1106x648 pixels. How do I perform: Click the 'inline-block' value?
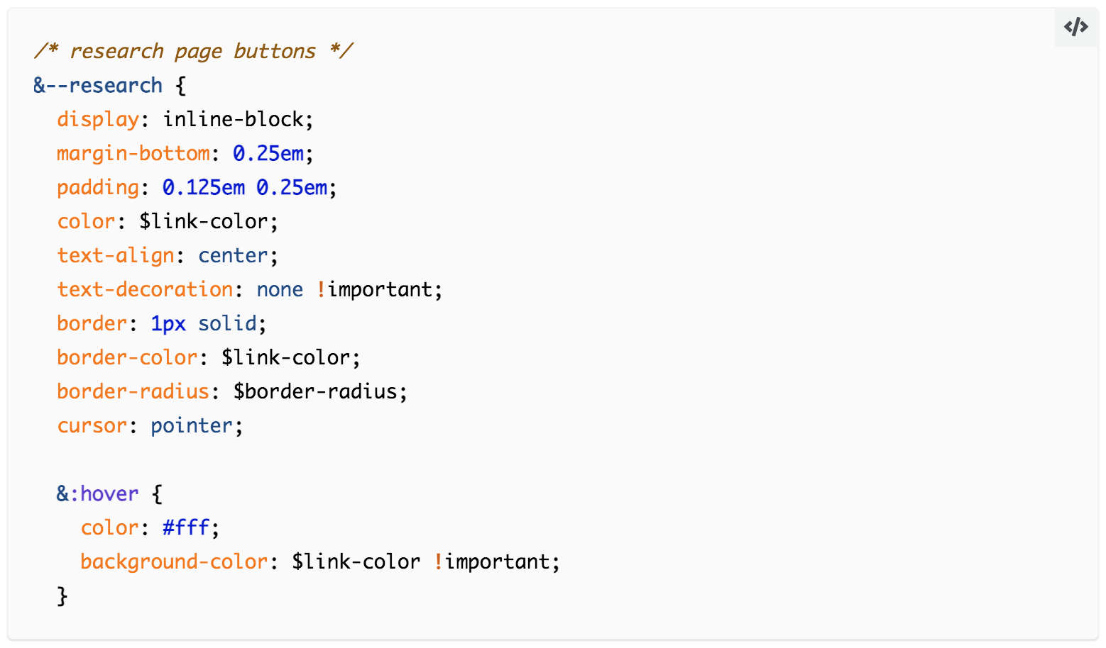point(236,119)
